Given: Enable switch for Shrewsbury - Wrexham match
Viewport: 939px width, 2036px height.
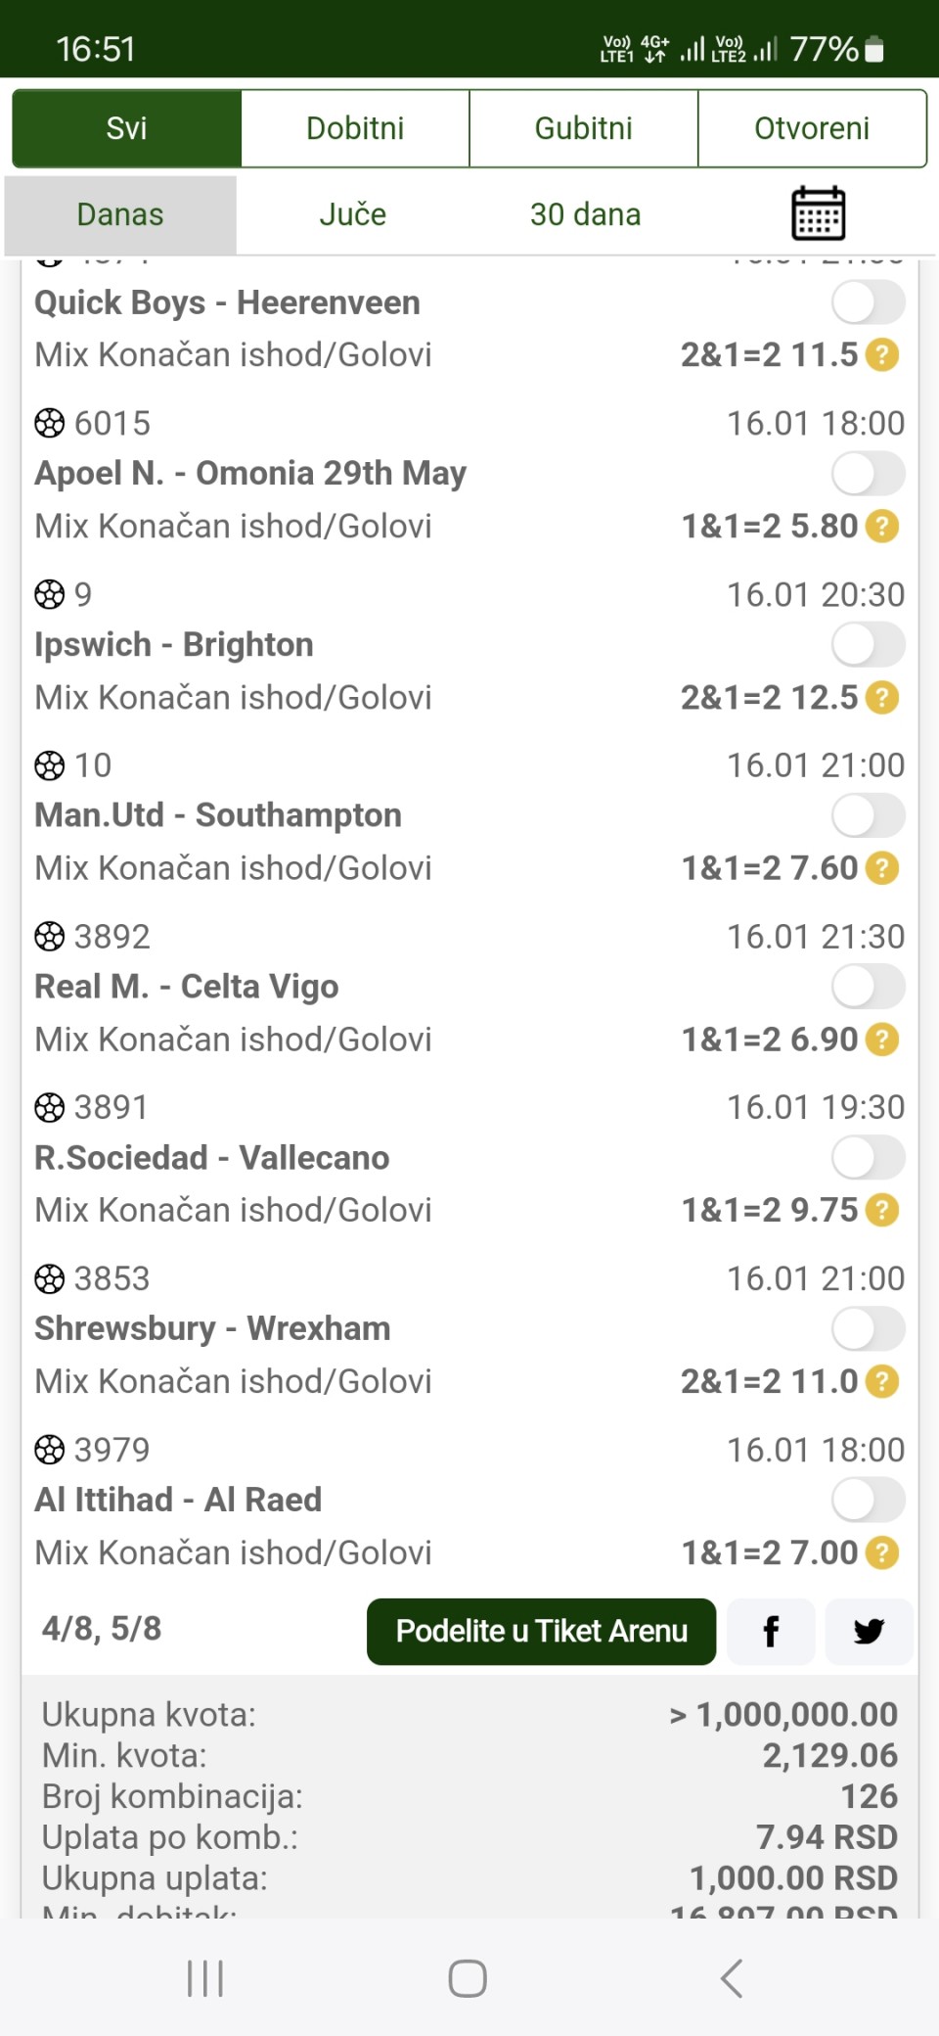Looking at the screenshot, I should [x=868, y=1329].
